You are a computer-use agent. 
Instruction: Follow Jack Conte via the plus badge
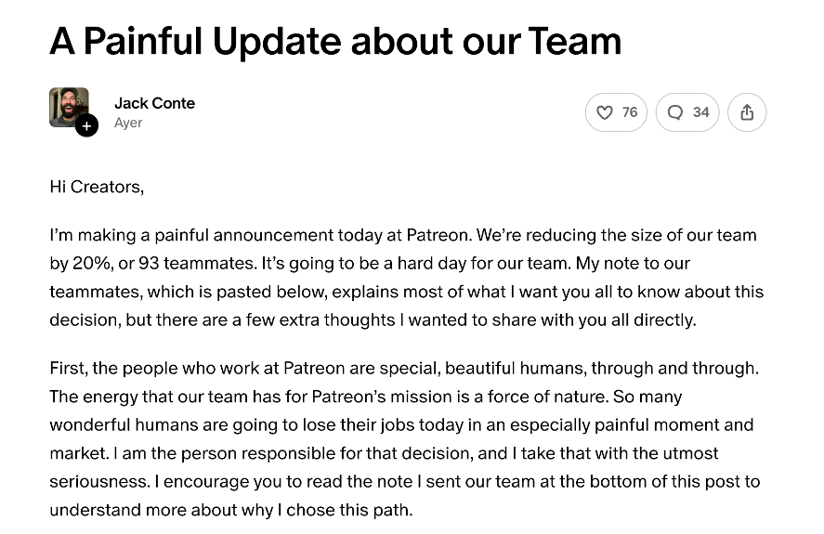[86, 125]
